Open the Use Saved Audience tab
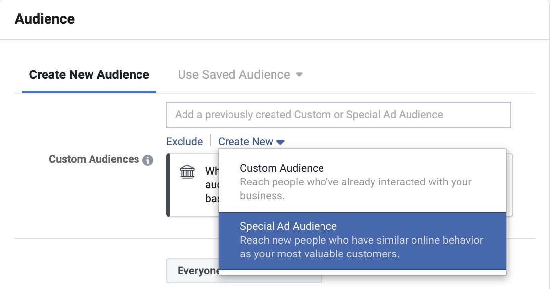The height and width of the screenshot is (289, 550). [234, 75]
